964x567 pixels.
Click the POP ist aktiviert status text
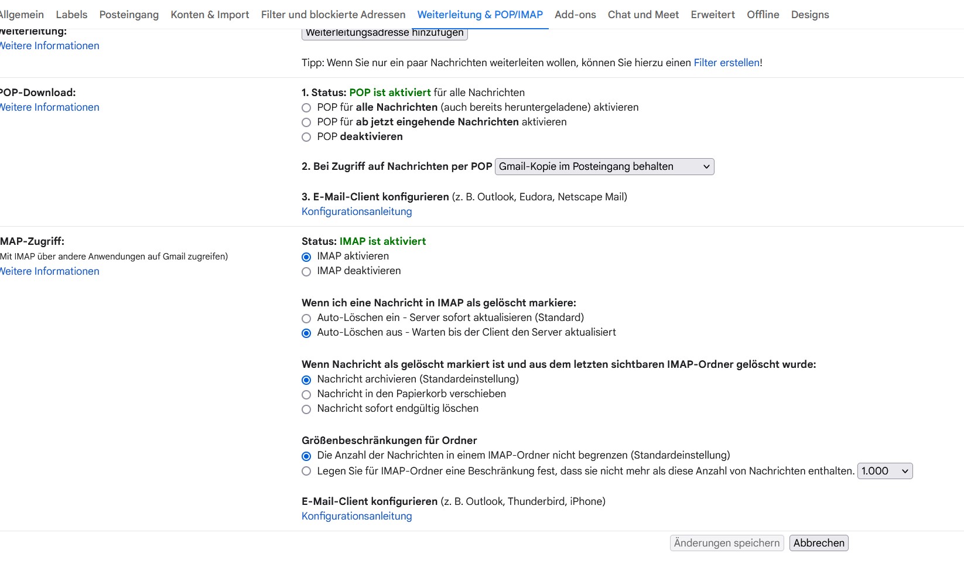390,93
